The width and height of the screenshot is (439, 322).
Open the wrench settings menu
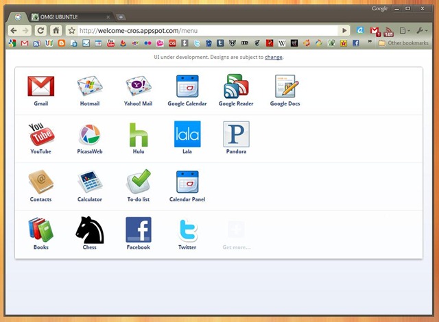tap(422, 30)
